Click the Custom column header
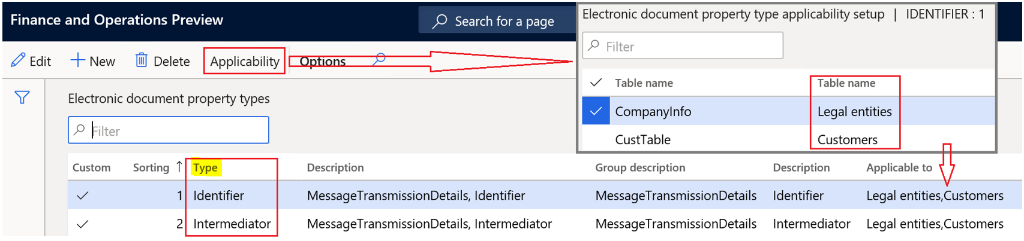 (x=91, y=167)
